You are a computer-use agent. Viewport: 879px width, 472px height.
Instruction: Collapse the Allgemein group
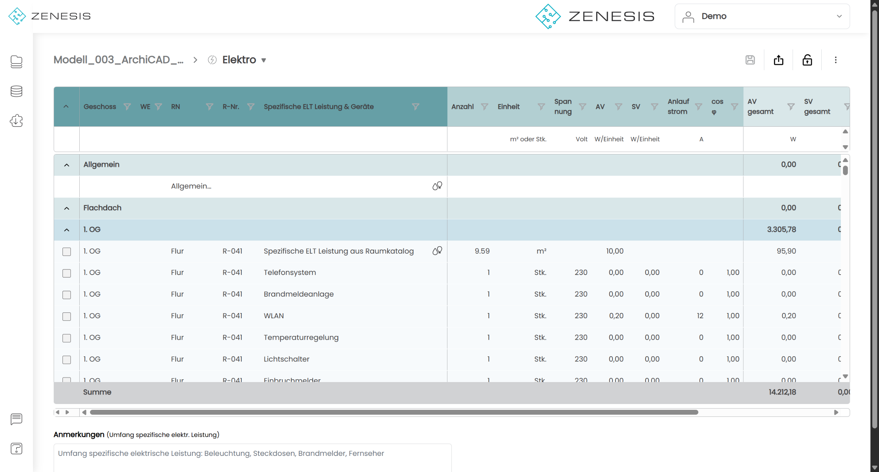[x=67, y=165]
